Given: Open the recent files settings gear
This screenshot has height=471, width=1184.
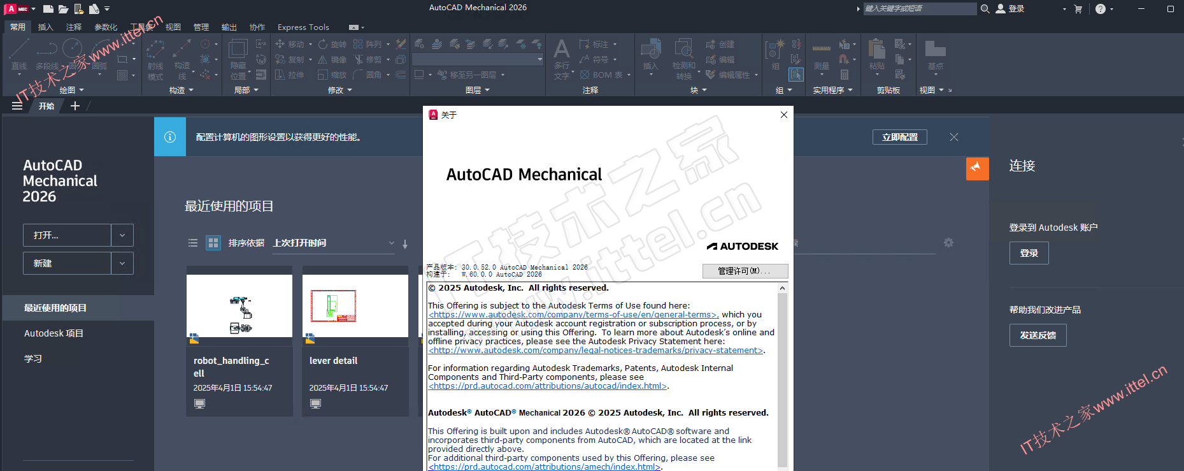Looking at the screenshot, I should coord(948,243).
